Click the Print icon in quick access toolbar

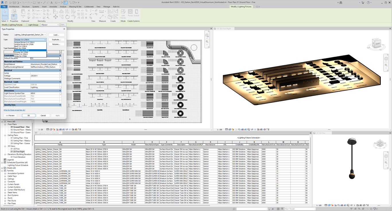pos(34,3)
